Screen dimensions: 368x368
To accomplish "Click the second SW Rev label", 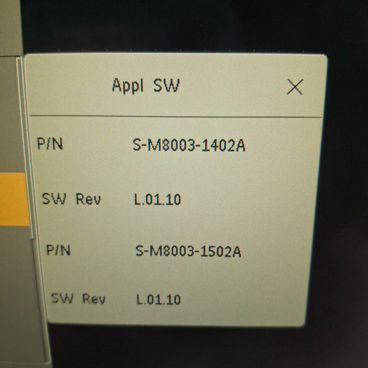I will click(x=78, y=299).
